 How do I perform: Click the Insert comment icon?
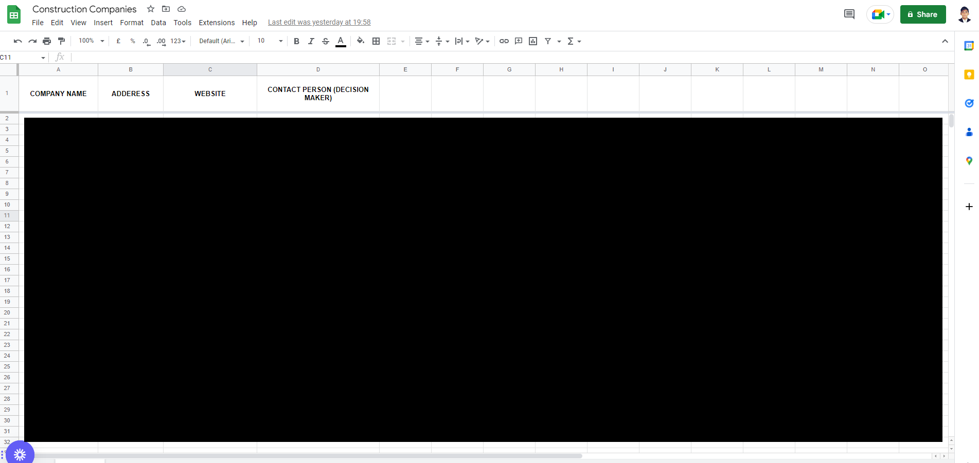tap(519, 41)
